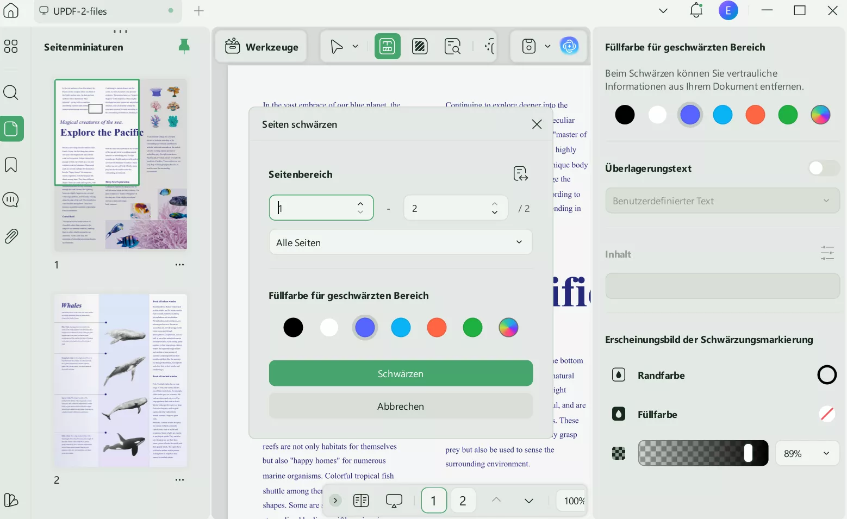Start presentation mode icon in bottom bar
The image size is (847, 519).
tap(394, 501)
